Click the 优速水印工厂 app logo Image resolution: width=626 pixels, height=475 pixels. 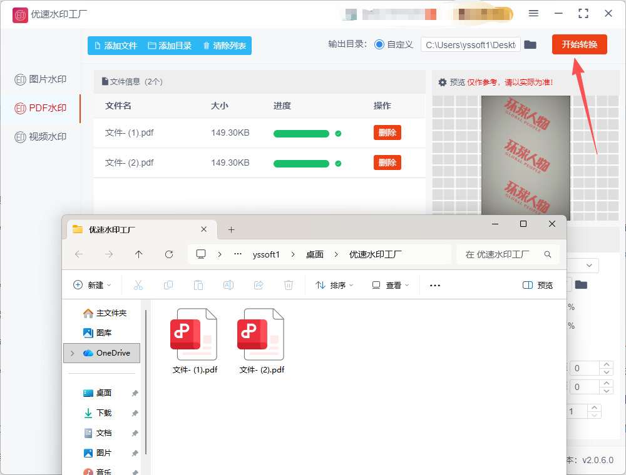pyautogui.click(x=20, y=15)
